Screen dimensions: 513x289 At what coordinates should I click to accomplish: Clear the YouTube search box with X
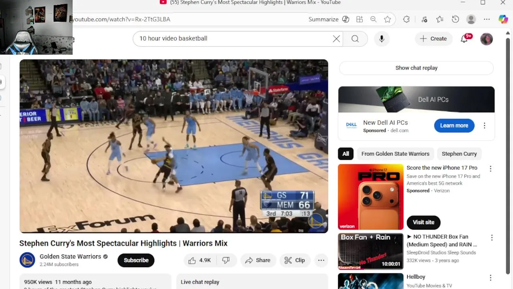pos(336,39)
